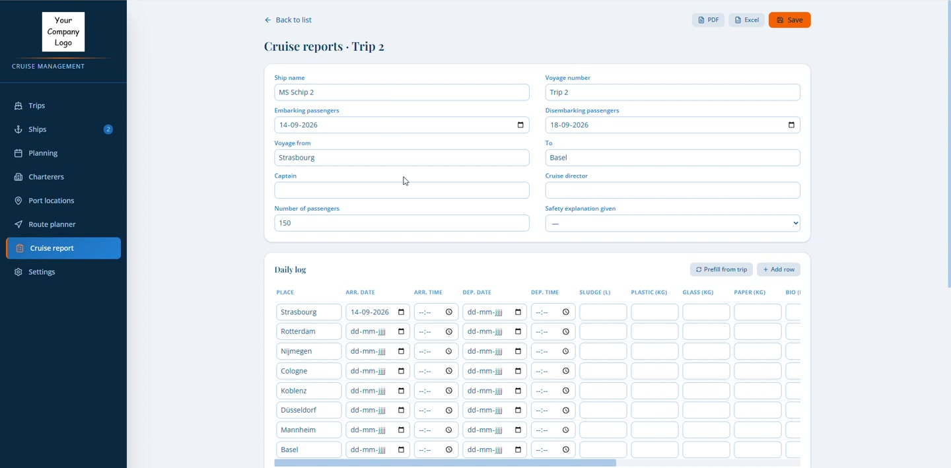Screen dimensions: 951x468
Task: Click Plastic field in Cologne row
Action: (654, 371)
